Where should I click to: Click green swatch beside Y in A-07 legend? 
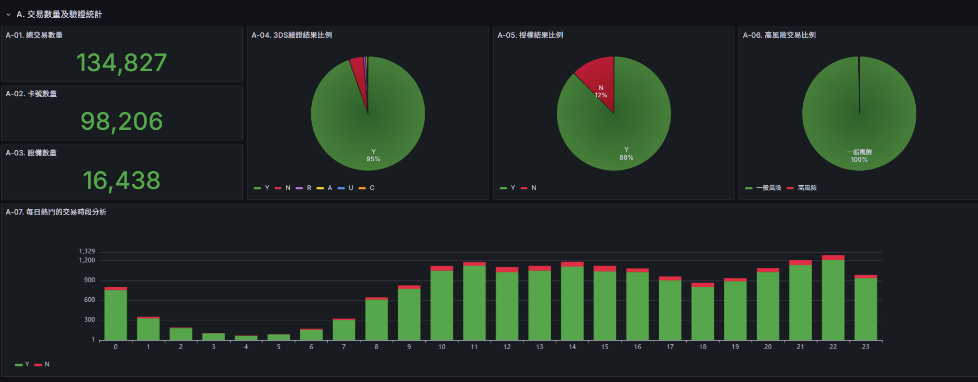pyautogui.click(x=19, y=365)
